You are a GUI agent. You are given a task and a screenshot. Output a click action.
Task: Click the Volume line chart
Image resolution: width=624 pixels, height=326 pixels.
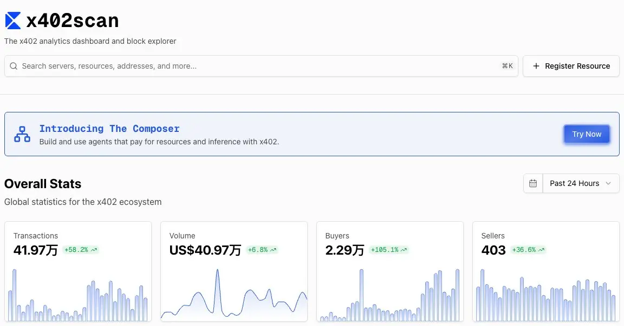(x=233, y=295)
